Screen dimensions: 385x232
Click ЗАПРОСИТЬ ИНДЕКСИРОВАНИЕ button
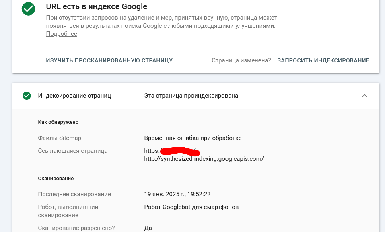(323, 60)
